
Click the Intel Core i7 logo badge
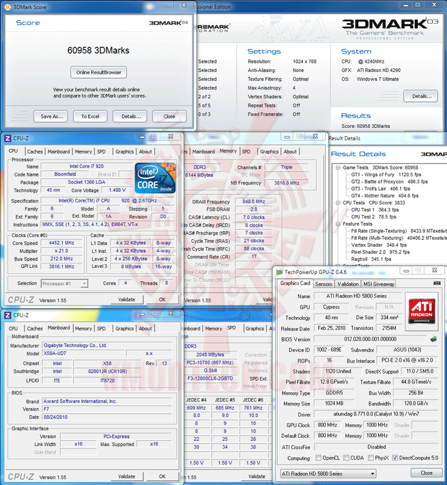coord(155,178)
